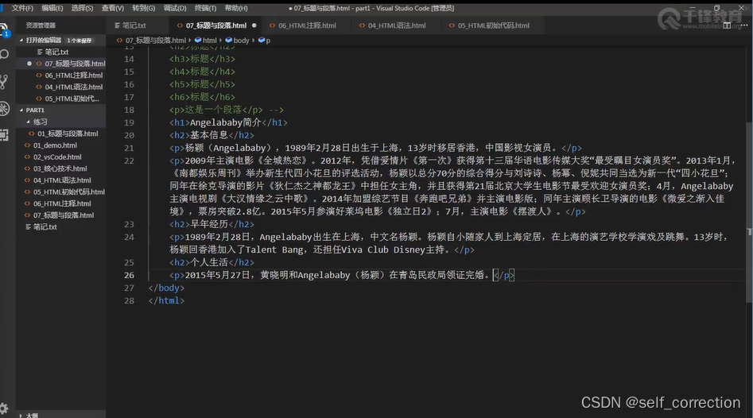
Task: Open the Extensions view in activity bar
Action: click(4, 135)
